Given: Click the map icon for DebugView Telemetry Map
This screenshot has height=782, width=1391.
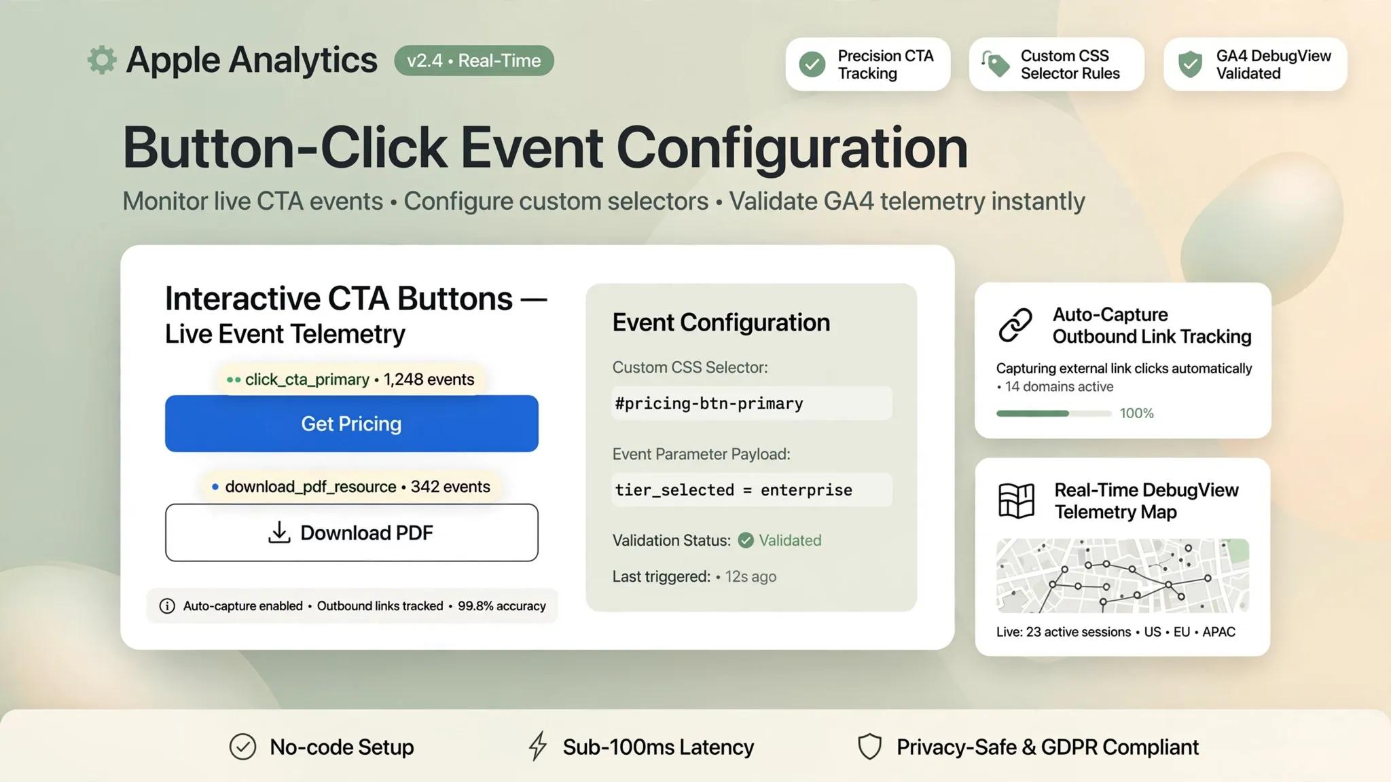Looking at the screenshot, I should [1017, 500].
